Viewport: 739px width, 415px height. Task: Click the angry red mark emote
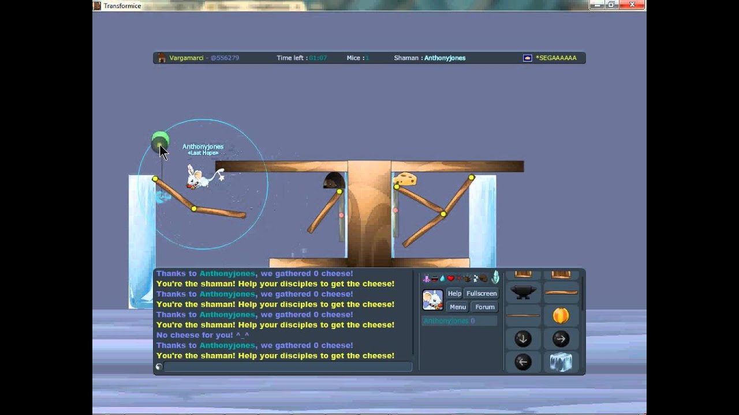point(460,278)
